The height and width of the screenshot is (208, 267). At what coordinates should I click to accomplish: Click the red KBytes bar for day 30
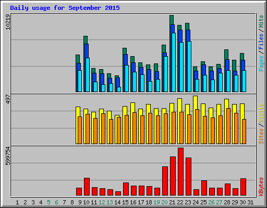pos(243,187)
